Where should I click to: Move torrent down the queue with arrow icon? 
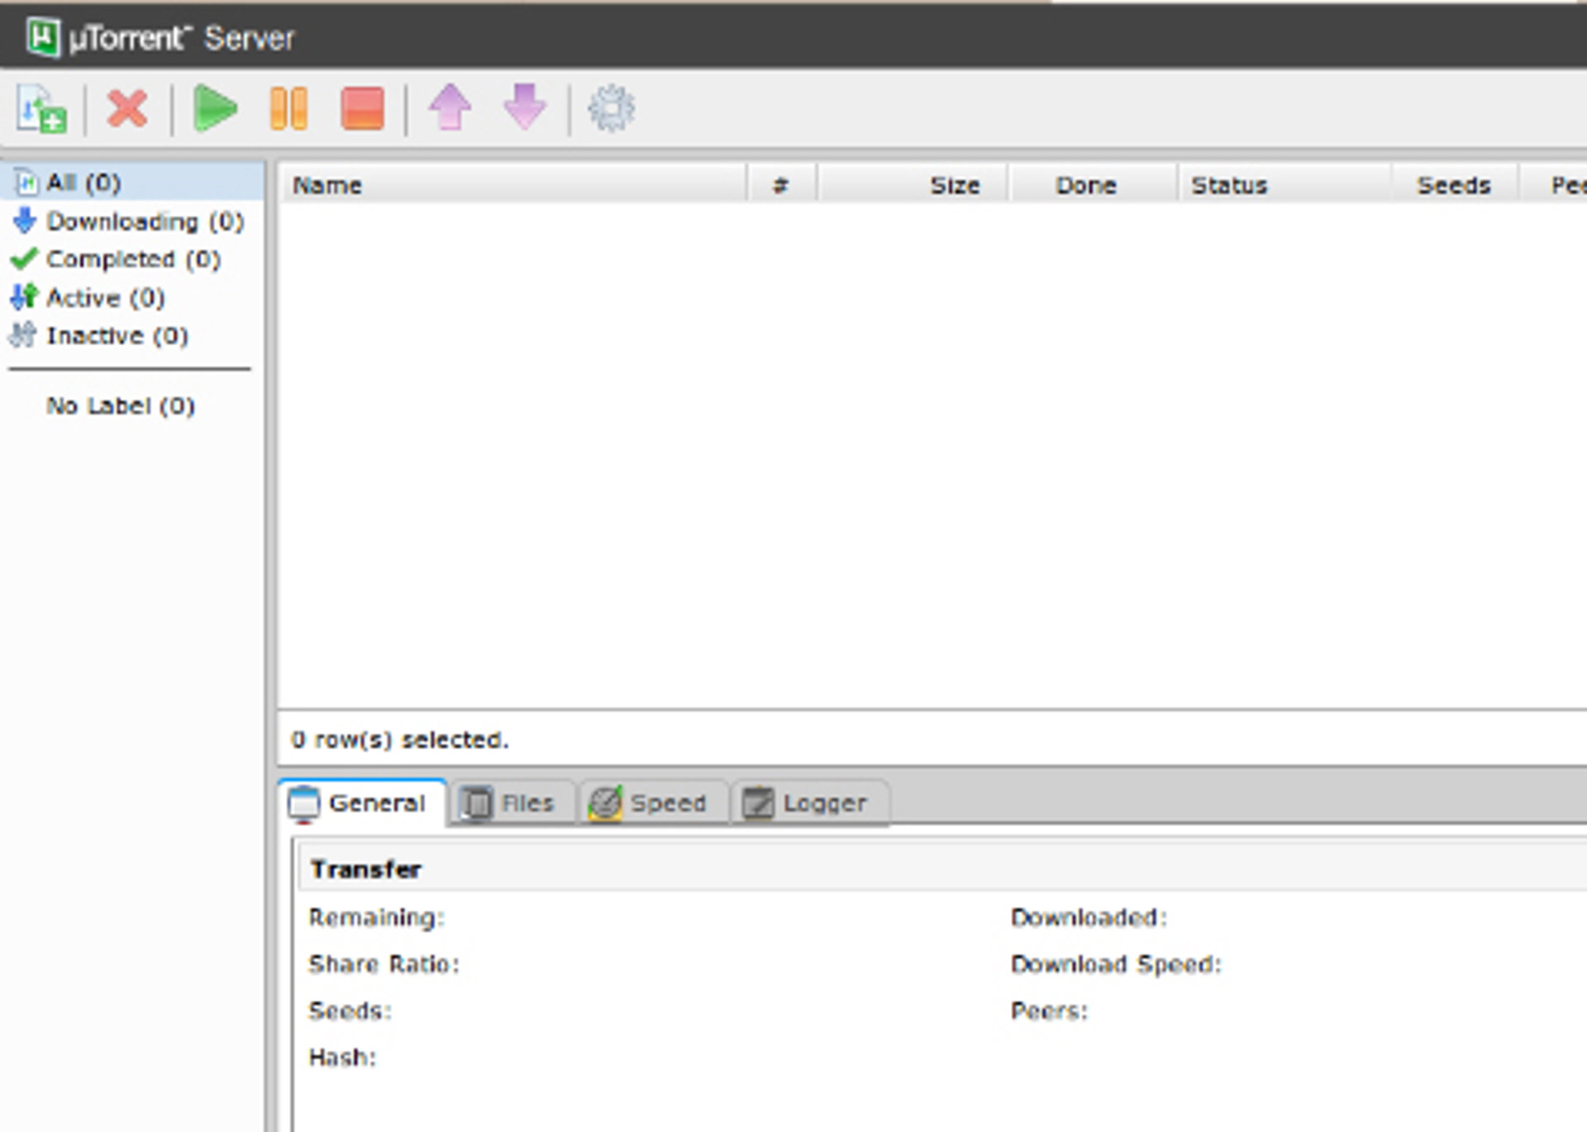pos(525,107)
